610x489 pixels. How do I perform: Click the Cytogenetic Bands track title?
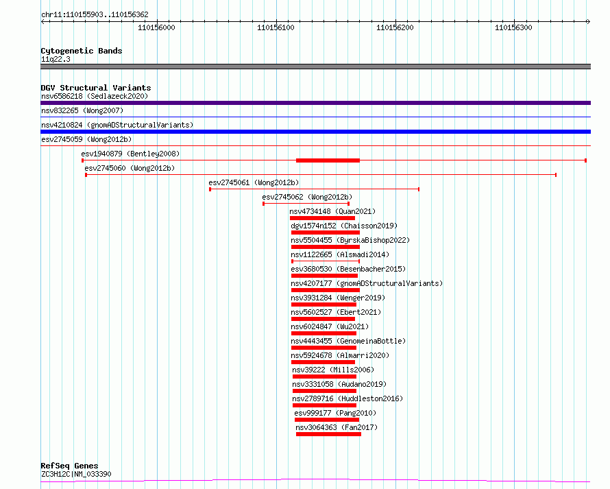[82, 51]
